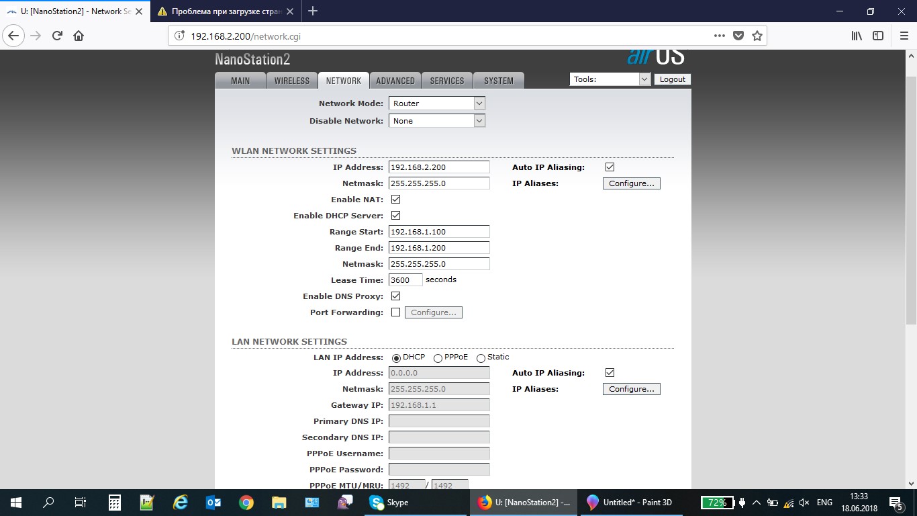Toggle LAN Auto IP Aliasing checkbox

(x=610, y=373)
